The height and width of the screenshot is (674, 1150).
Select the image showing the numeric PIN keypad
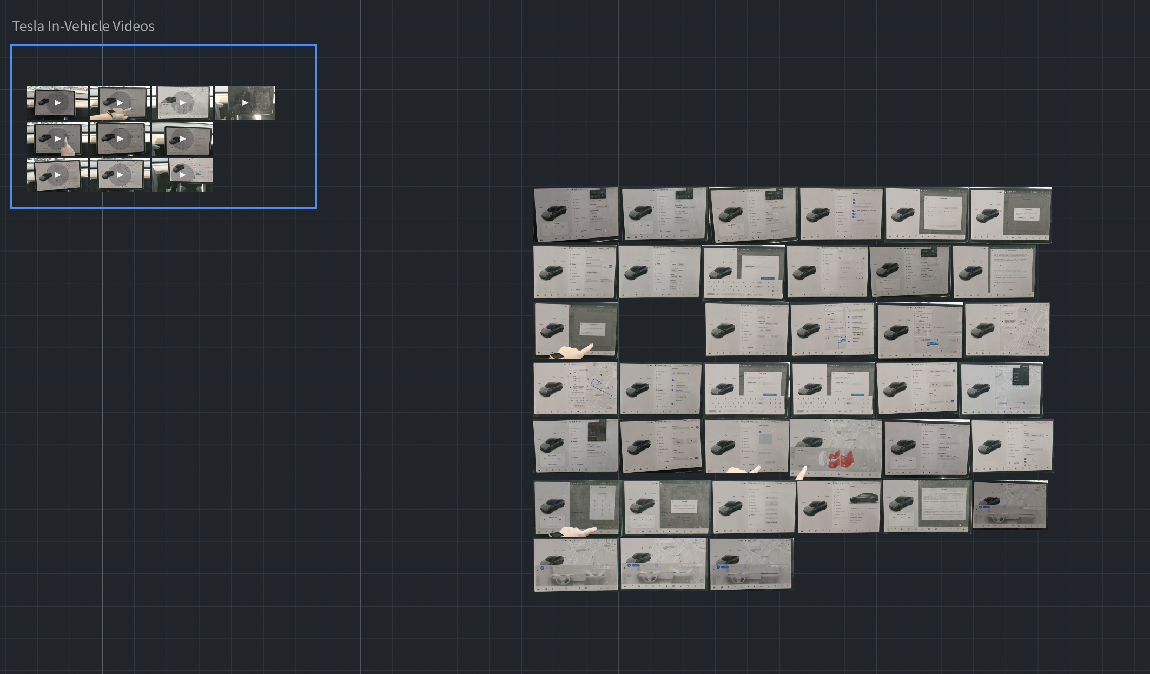pos(577,508)
